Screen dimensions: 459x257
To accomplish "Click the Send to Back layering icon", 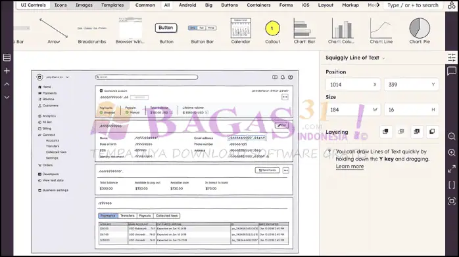I will click(x=432, y=132).
